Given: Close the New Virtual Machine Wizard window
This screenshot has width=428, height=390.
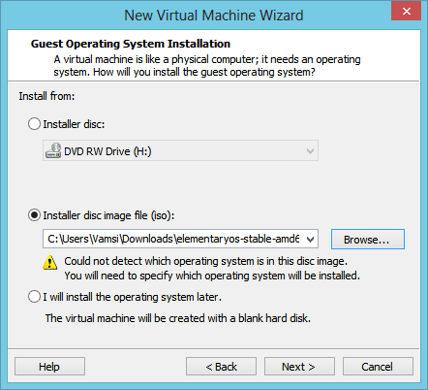Looking at the screenshot, I should click(407, 11).
